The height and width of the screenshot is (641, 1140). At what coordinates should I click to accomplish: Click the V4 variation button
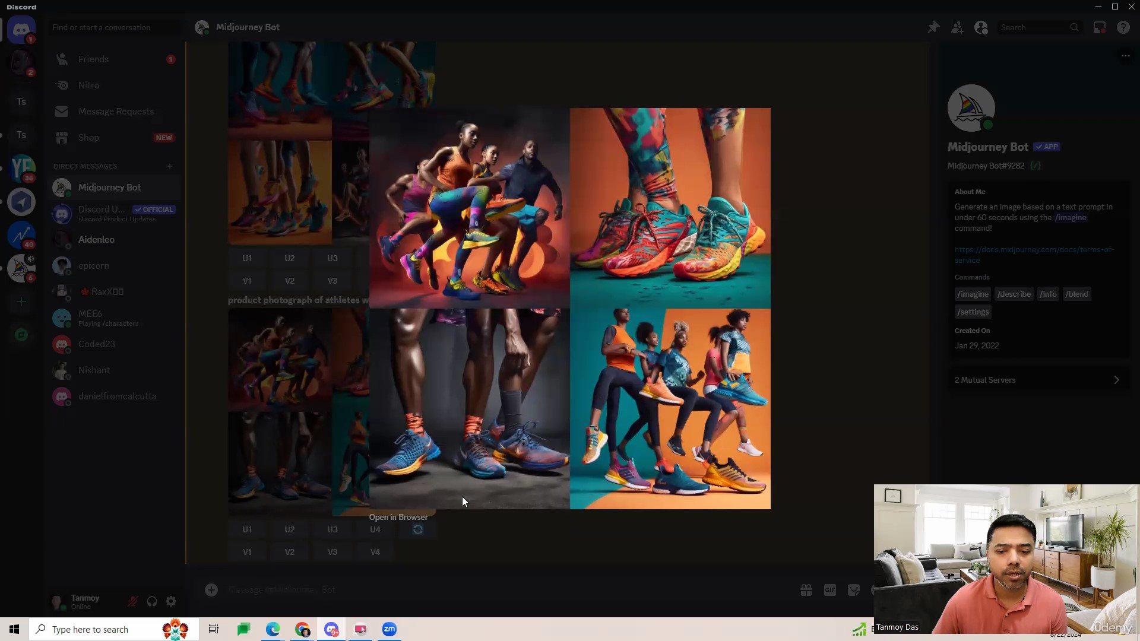(375, 552)
